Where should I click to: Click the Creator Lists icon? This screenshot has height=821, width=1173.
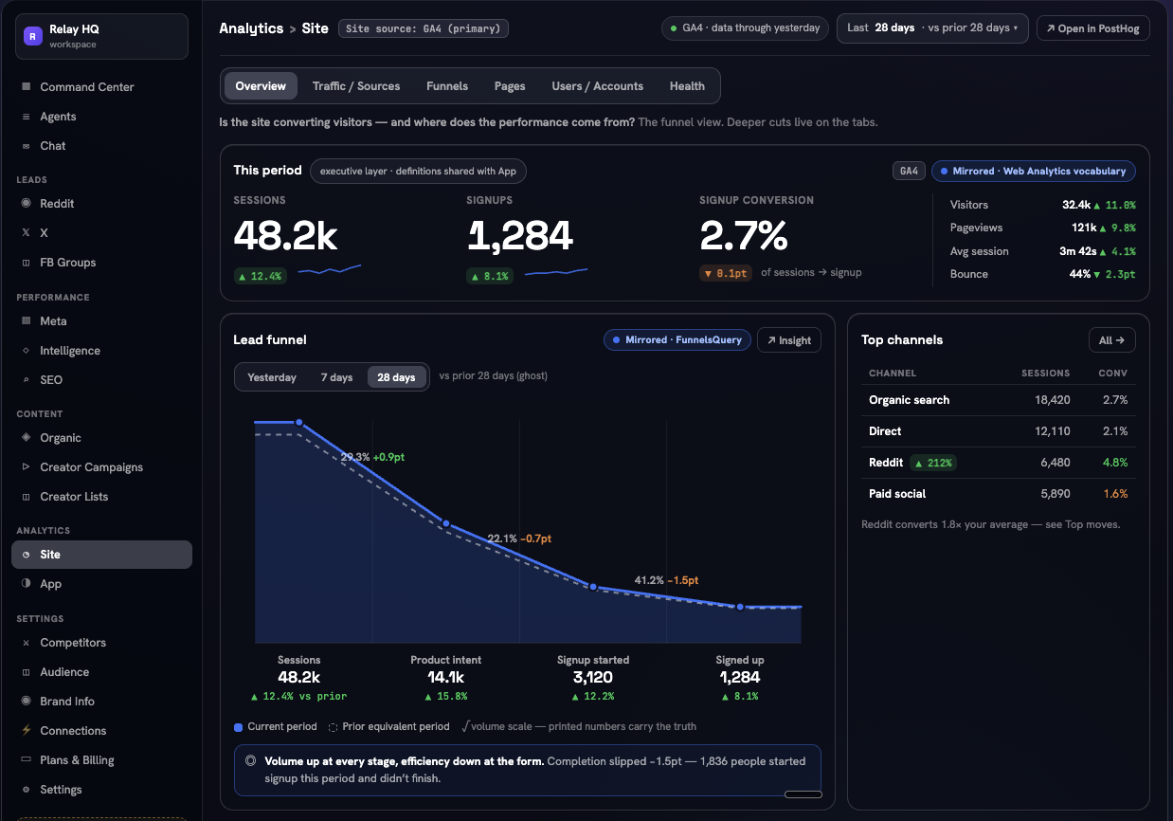tap(26, 497)
